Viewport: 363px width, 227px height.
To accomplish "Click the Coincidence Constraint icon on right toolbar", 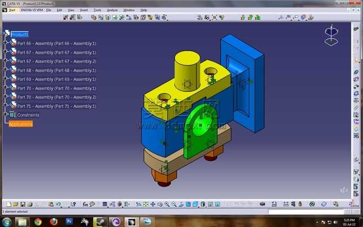I will point(356,72).
